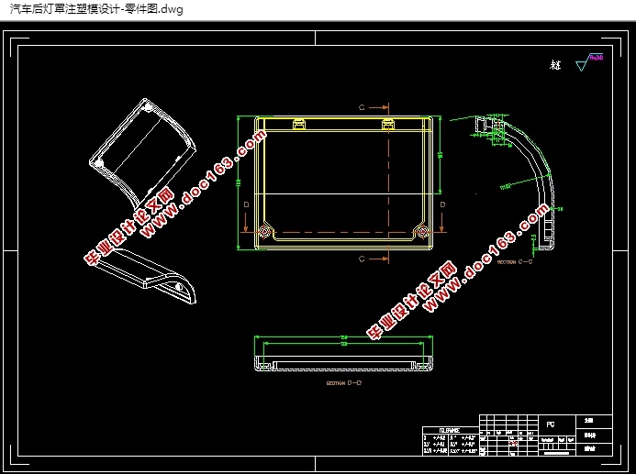The width and height of the screenshot is (636, 474).
Task: Click the left clip tab on top edge
Action: click(299, 123)
